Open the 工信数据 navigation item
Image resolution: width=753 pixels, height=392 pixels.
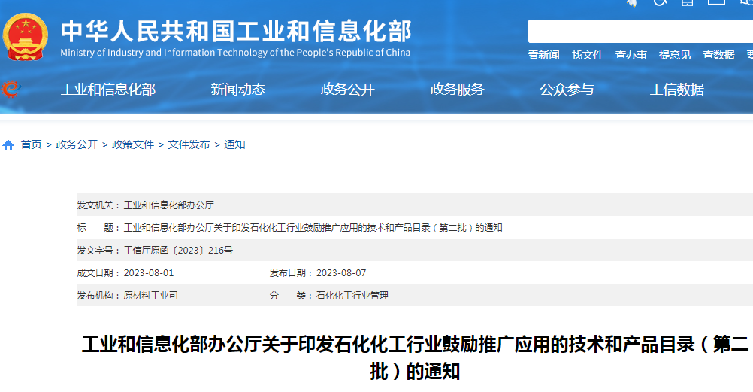coord(676,90)
